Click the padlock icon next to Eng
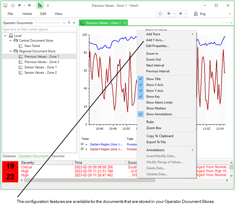Screen dimensions: 235x219 196,14
